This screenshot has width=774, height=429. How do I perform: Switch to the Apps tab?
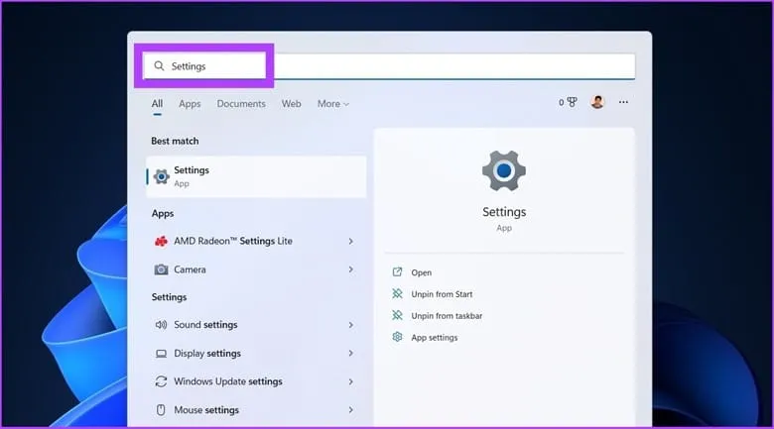click(x=190, y=104)
